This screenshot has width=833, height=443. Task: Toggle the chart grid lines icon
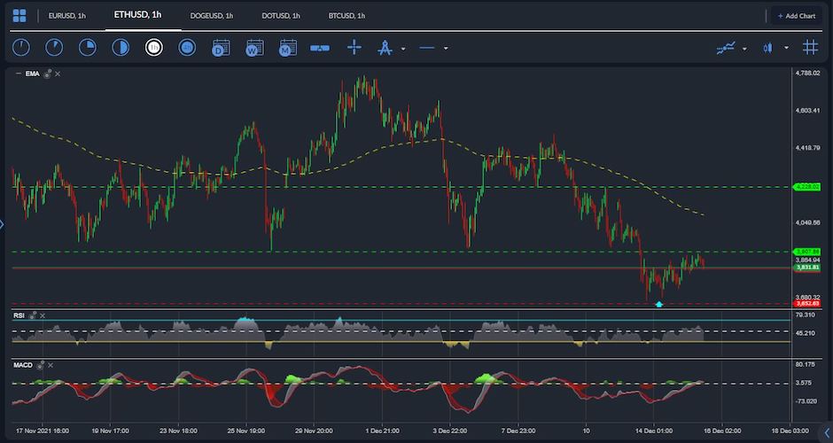pyautogui.click(x=810, y=47)
